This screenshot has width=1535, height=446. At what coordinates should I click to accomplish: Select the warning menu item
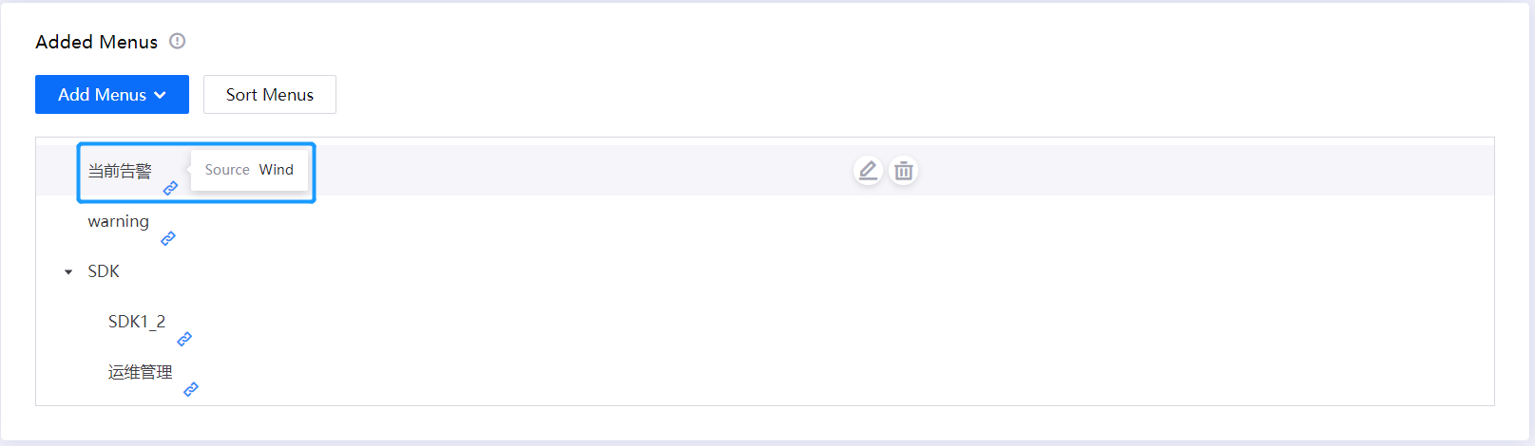[119, 221]
